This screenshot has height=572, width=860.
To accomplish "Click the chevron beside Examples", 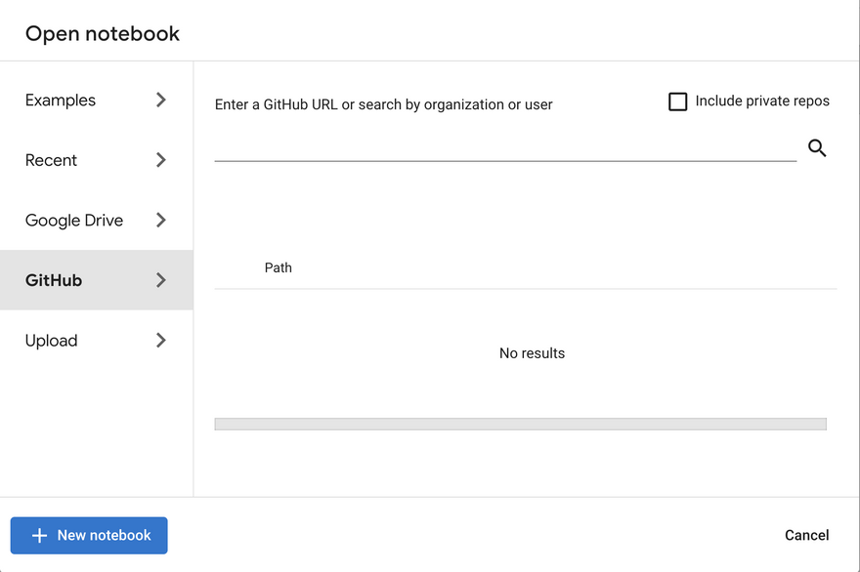I will [160, 100].
